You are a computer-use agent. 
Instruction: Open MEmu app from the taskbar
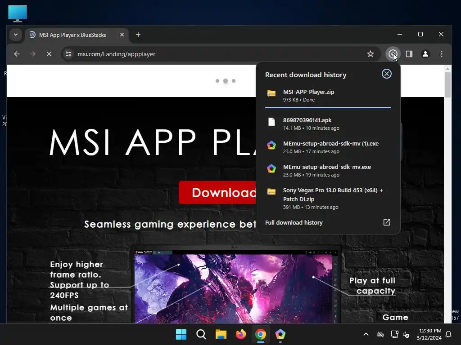[280, 334]
